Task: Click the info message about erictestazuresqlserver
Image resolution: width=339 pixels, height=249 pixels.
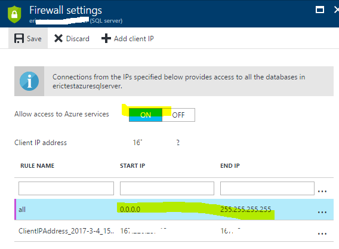Action: (x=179, y=81)
